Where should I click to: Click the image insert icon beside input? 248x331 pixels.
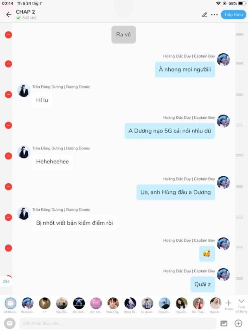point(224,323)
